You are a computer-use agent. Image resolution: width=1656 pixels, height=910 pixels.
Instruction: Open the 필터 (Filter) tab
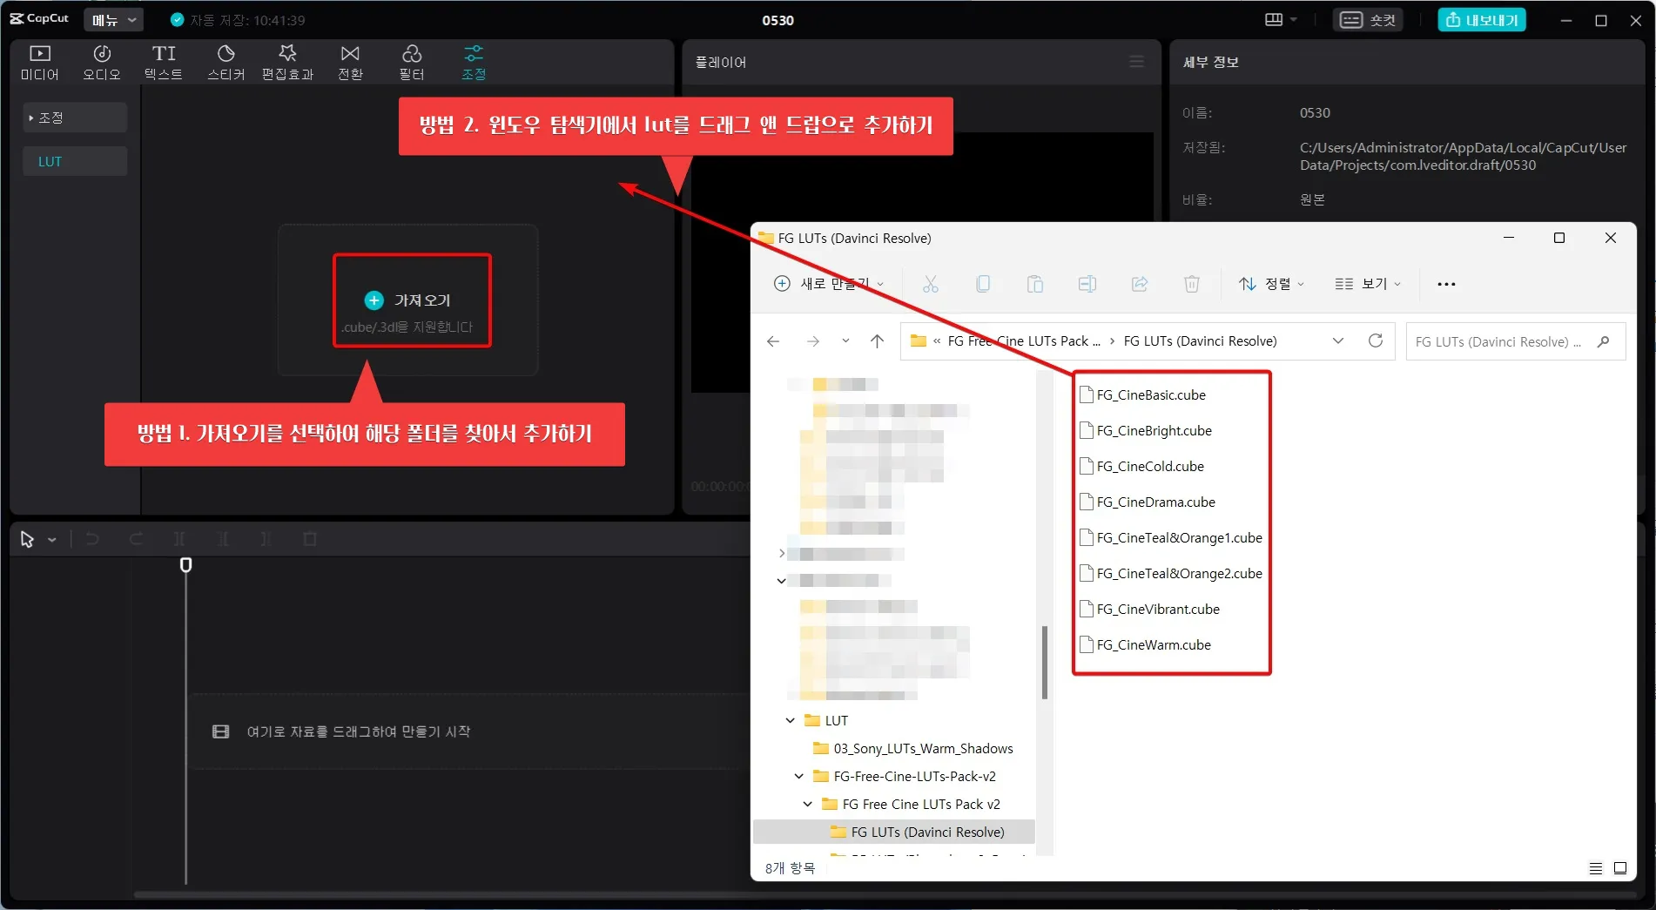point(412,63)
